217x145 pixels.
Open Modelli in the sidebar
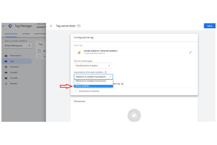pos(14,83)
